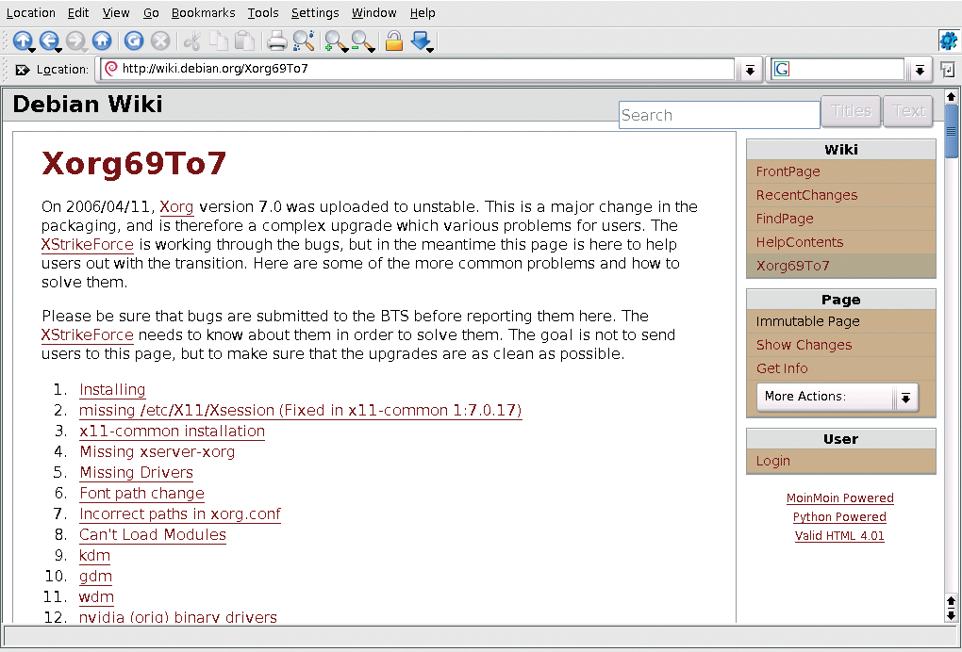
Task: Open the Installing contents link
Action: pyautogui.click(x=112, y=390)
